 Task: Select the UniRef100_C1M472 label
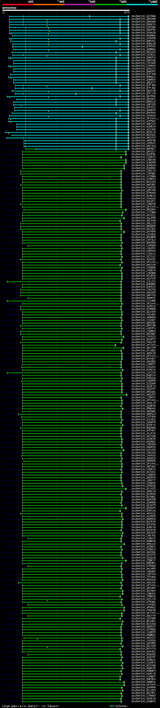[143, 157]
